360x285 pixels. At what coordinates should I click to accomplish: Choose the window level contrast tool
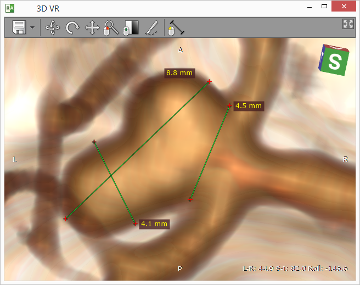tap(131, 27)
